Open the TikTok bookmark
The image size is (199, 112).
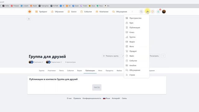[x=6, y=6]
